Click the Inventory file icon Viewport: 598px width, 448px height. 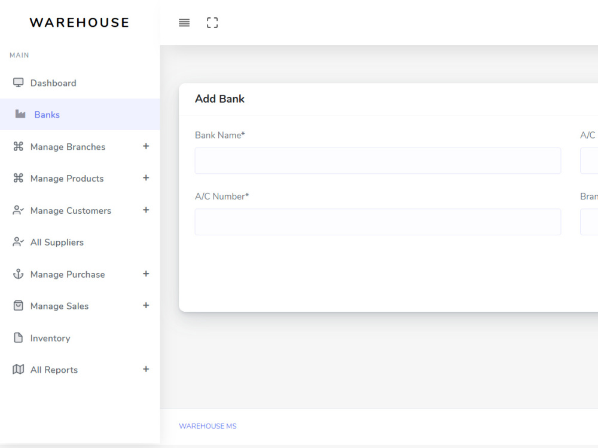[19, 337]
